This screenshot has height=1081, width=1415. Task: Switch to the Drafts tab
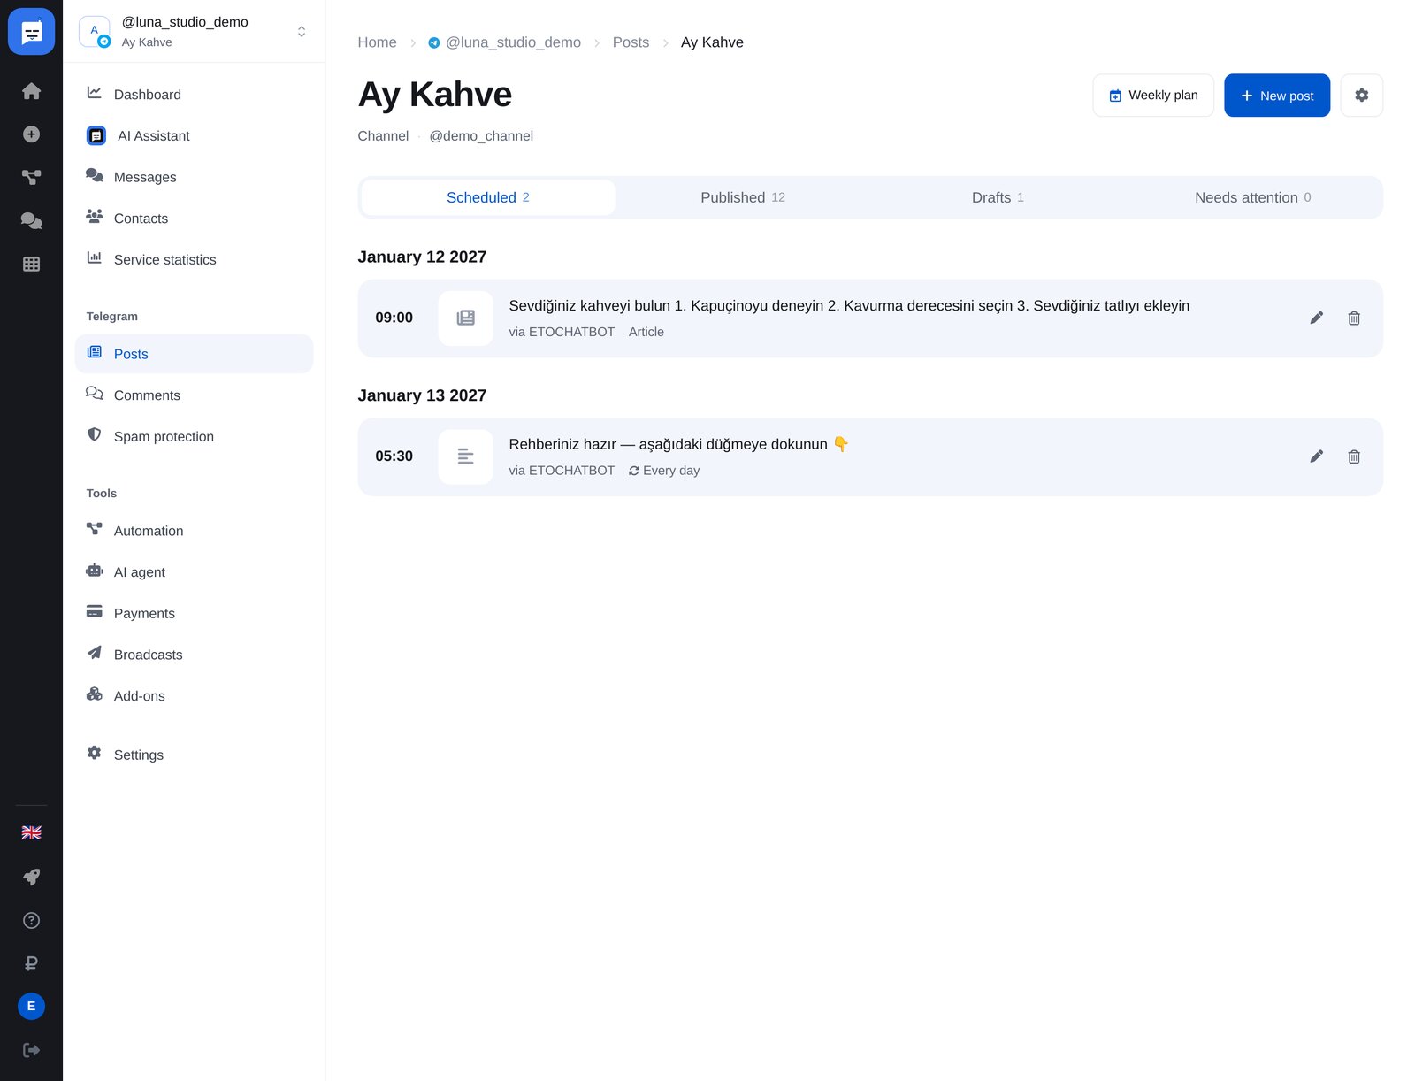tap(998, 197)
